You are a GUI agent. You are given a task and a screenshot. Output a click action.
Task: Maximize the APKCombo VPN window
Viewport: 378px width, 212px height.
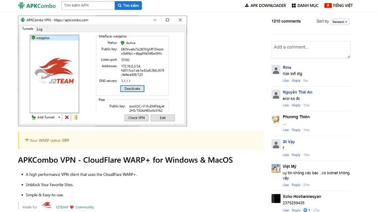167,20
